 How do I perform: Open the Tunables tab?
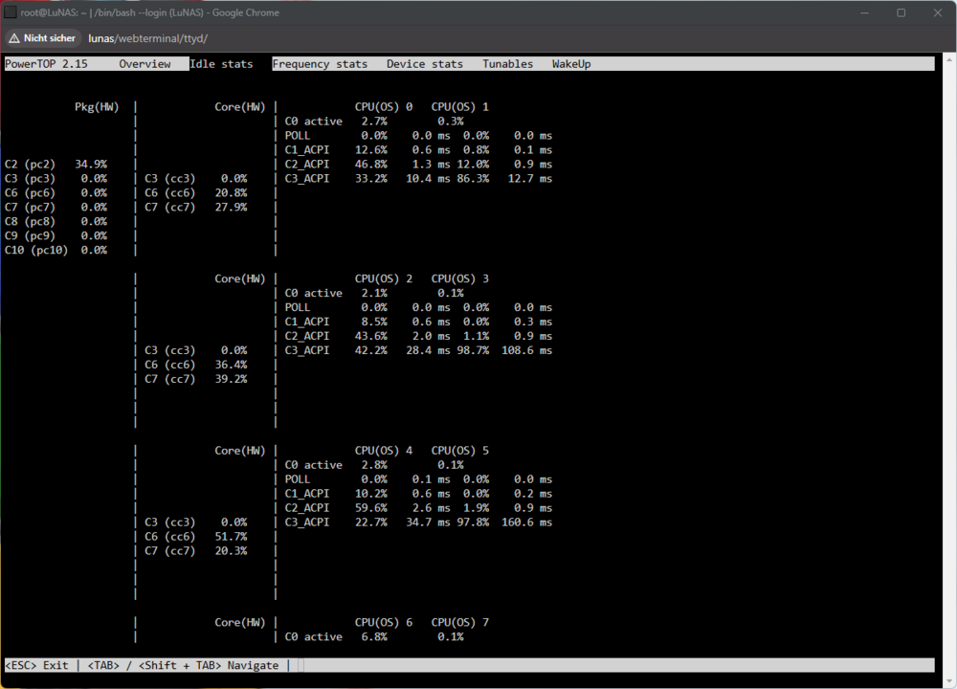508,64
